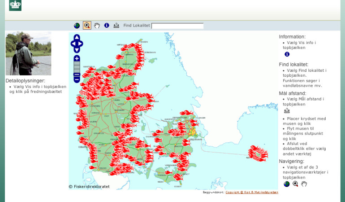Click the fish marker cluster on Bornholm

coord(258,153)
